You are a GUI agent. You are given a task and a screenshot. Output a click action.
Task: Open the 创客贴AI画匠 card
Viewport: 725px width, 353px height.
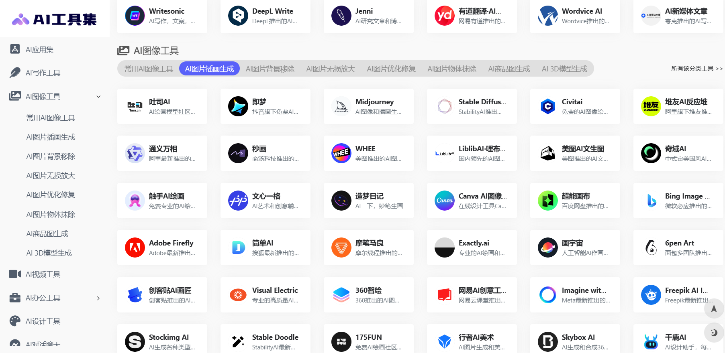[162, 295]
